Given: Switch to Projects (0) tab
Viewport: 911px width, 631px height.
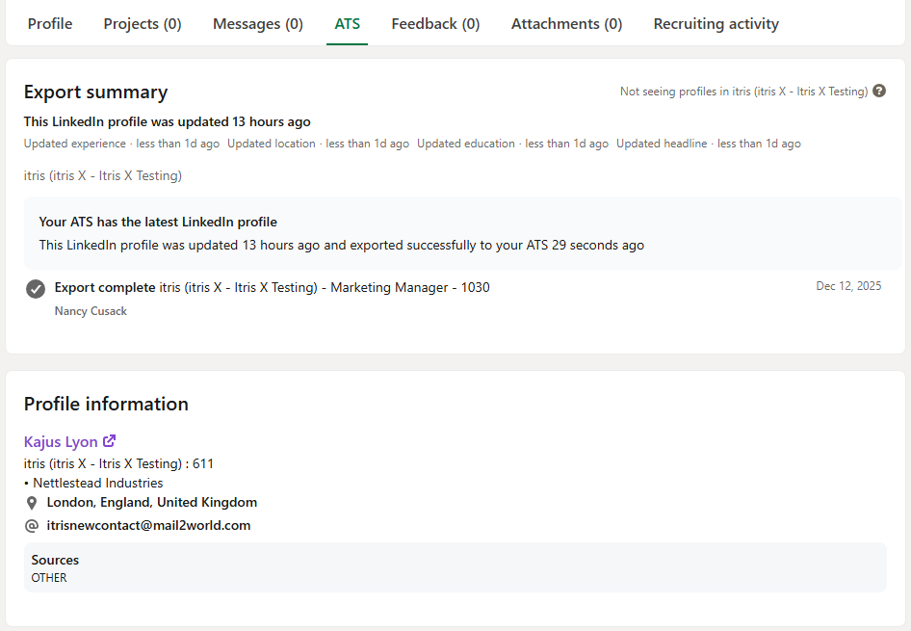Looking at the screenshot, I should [143, 24].
